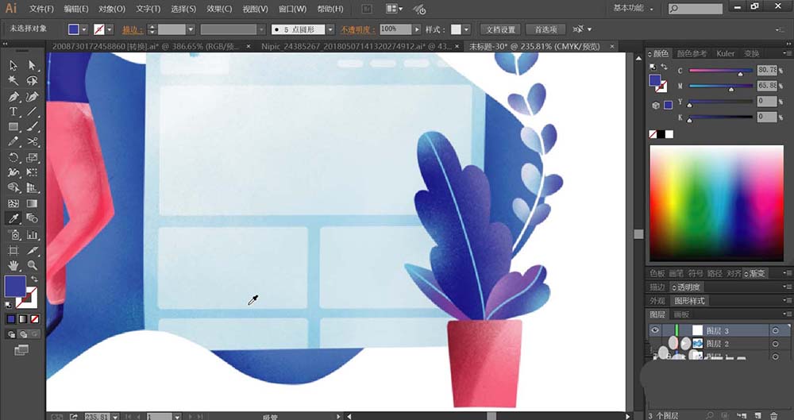Open the 样式 style dropdown
The image size is (794, 420).
(466, 29)
